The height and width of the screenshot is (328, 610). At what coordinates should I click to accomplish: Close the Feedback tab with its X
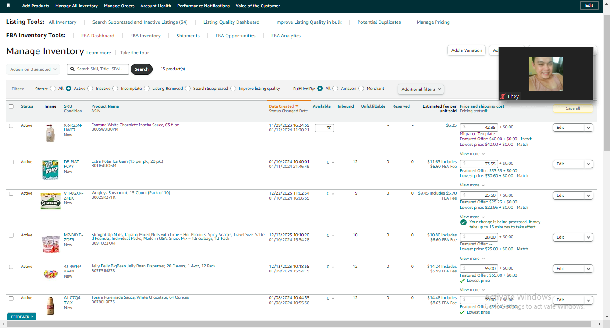click(x=32, y=317)
